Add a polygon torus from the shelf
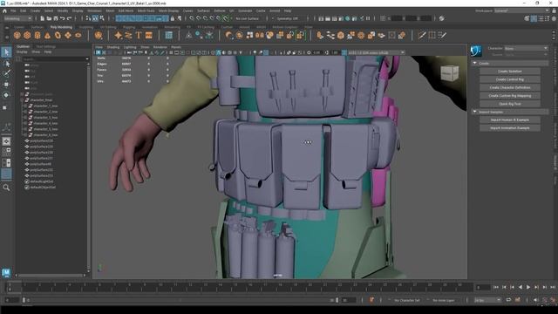This screenshot has width=558, height=314. pos(58,35)
